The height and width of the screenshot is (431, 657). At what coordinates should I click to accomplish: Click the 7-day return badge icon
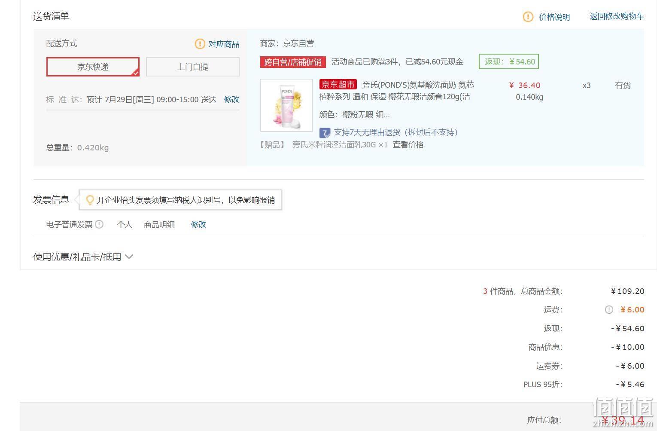[325, 133]
